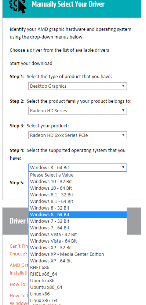The height and width of the screenshot is (305, 146).
Task: Pick highlighted Windows 8 - 64 Bit option
Action: click(78, 215)
